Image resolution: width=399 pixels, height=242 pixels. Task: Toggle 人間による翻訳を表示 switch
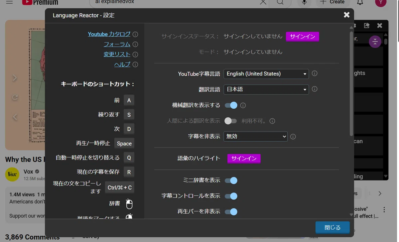pos(231,121)
